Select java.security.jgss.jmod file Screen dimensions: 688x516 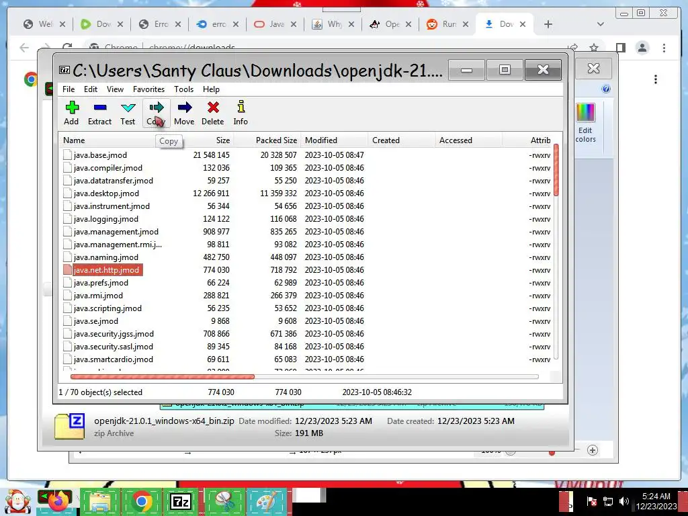click(x=114, y=333)
